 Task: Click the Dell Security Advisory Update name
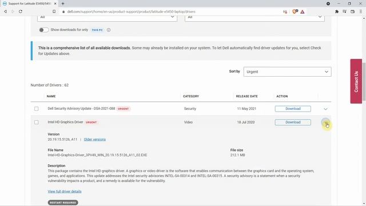pos(81,108)
